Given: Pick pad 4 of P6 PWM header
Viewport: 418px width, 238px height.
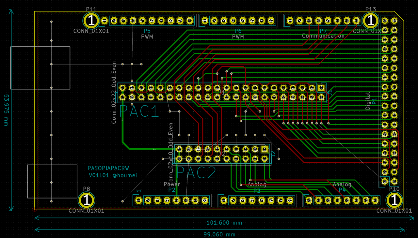Looking at the screenshot, I should [x=233, y=21].
